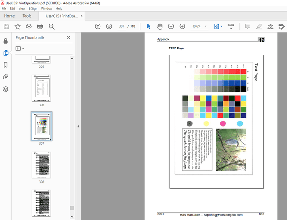Select the arrow selection tool
287x220 pixels.
tap(149, 26)
